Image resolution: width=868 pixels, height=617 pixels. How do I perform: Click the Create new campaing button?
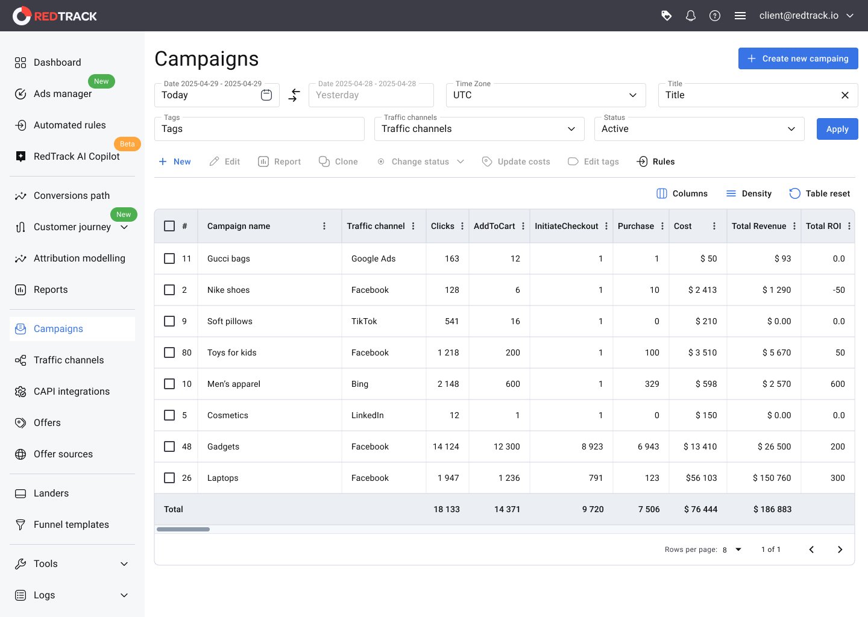click(797, 58)
